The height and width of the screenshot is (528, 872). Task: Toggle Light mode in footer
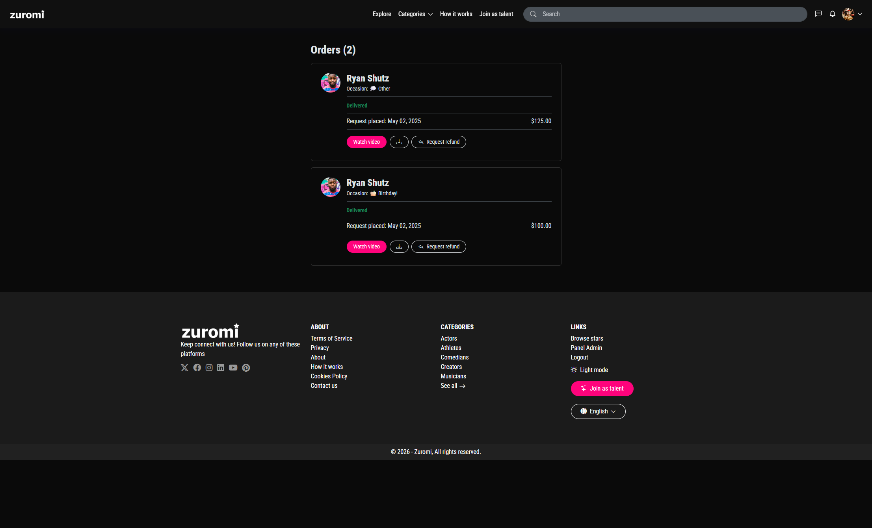pyautogui.click(x=589, y=370)
